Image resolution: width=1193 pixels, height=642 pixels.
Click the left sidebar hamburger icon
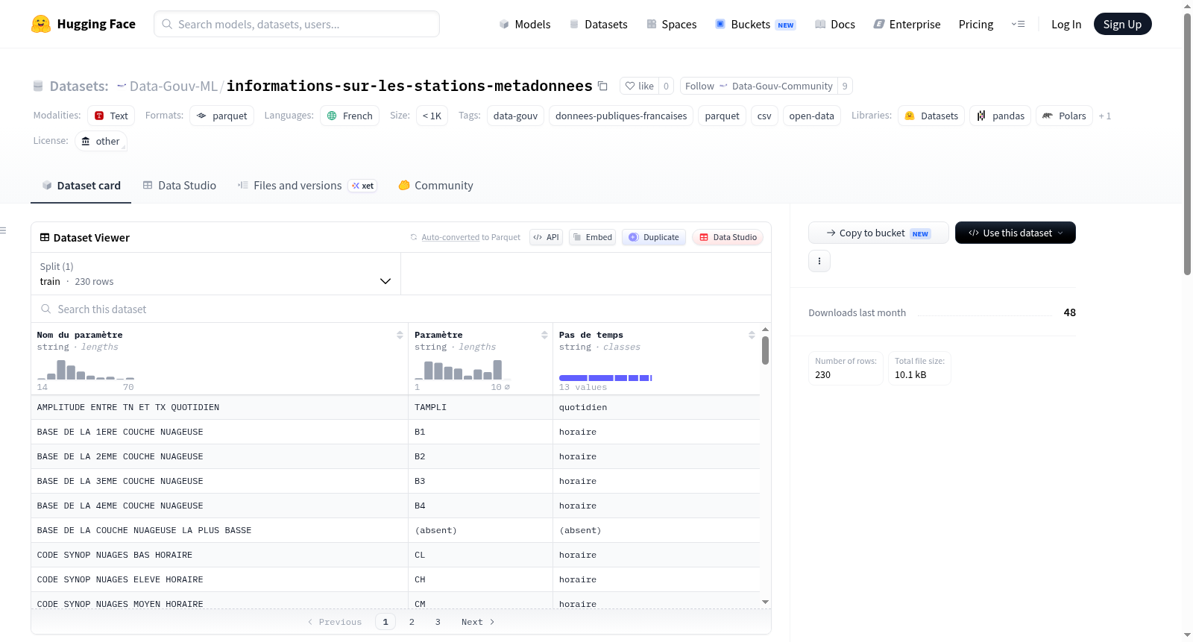click(4, 230)
